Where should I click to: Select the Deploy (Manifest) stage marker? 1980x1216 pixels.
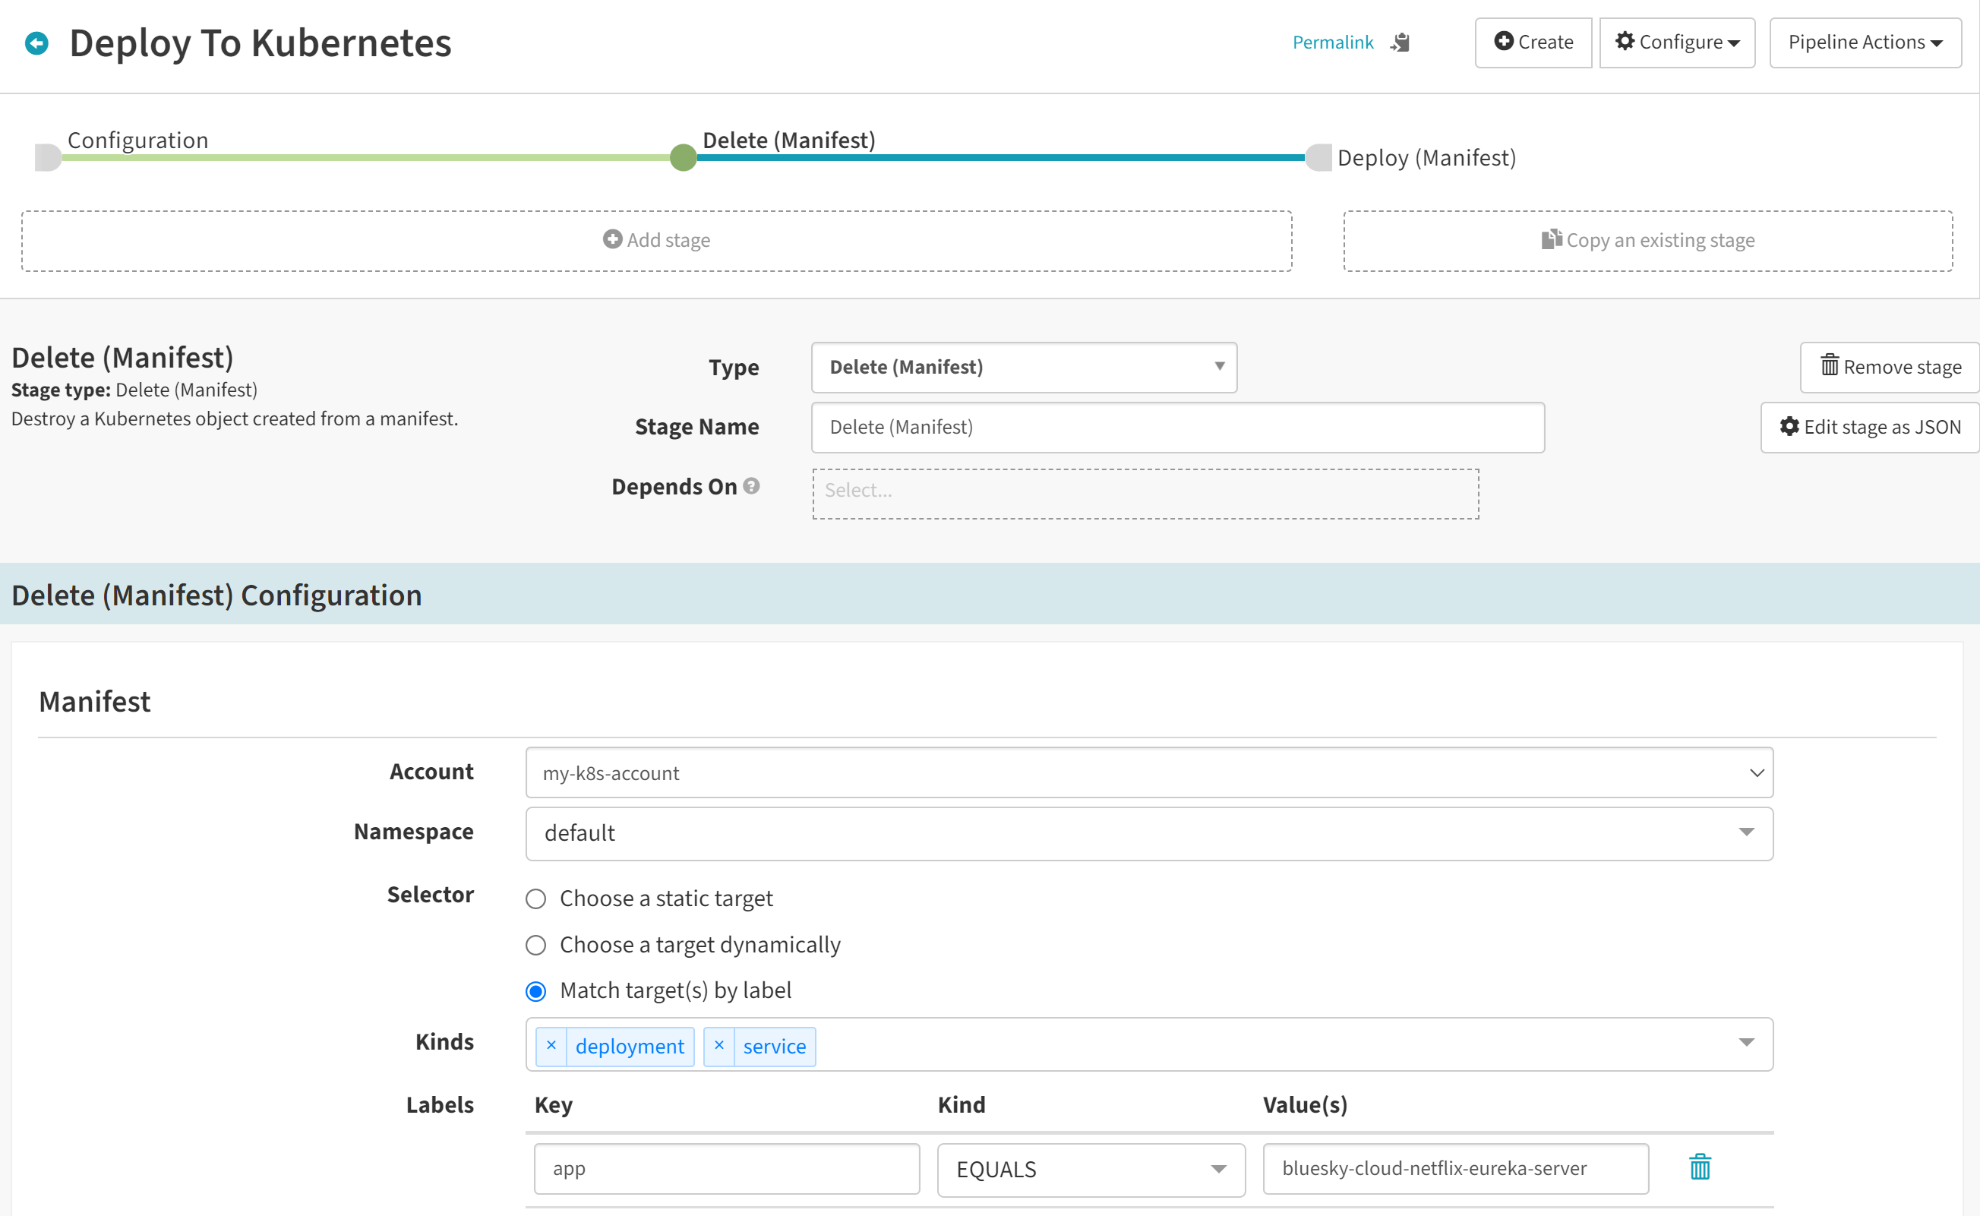tap(1319, 158)
